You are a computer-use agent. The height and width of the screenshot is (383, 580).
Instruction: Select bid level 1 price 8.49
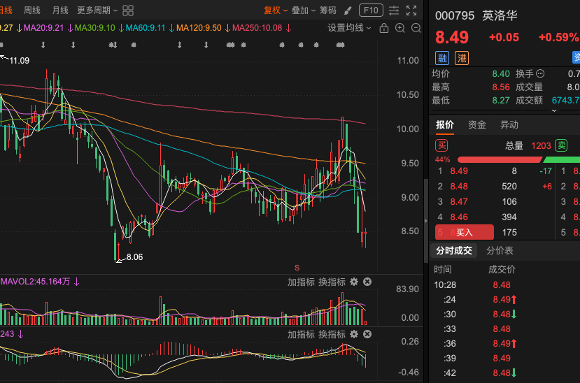459,171
